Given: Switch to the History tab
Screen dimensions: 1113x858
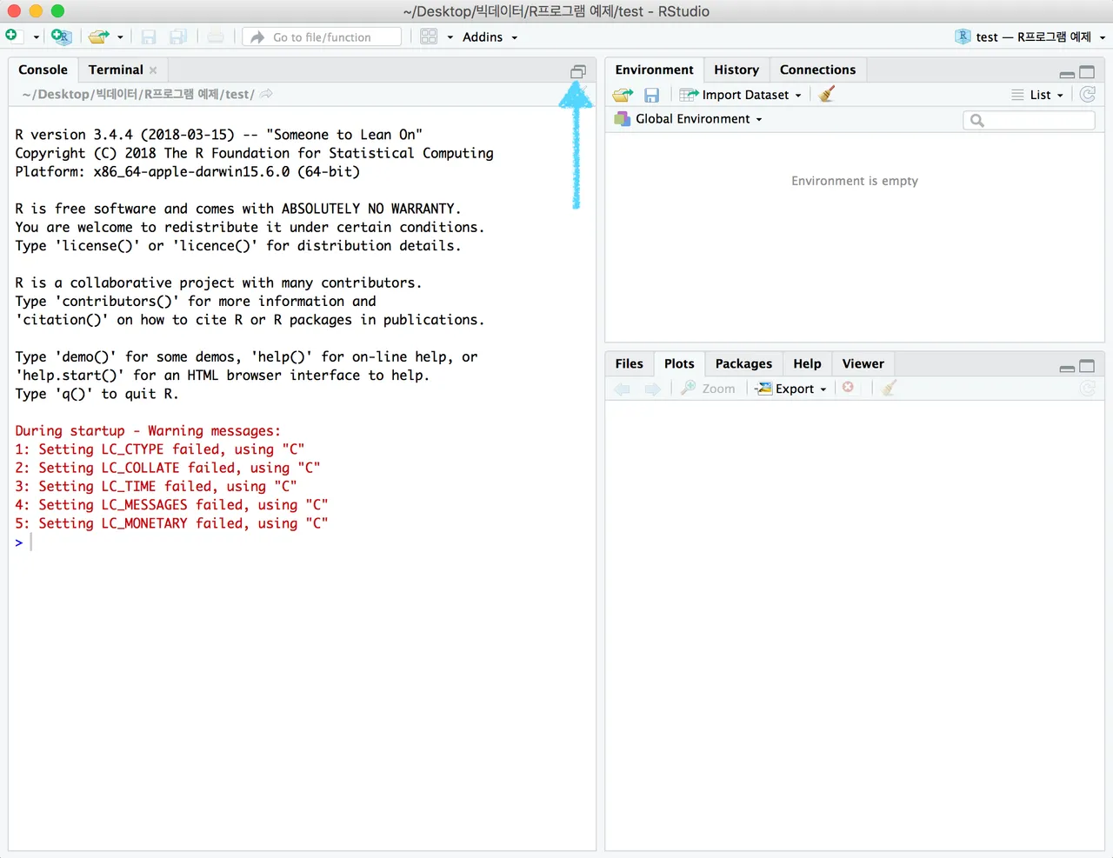Looking at the screenshot, I should click(x=736, y=70).
